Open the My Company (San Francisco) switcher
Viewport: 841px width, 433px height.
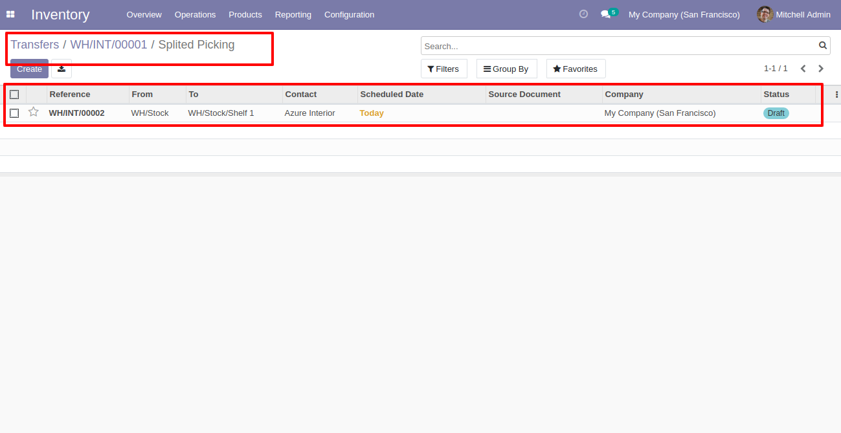(684, 14)
